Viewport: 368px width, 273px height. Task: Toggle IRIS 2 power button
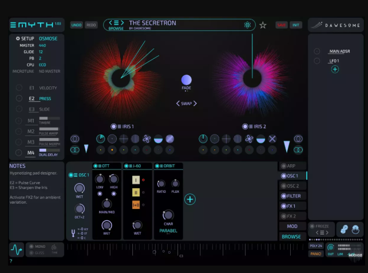click(x=245, y=126)
